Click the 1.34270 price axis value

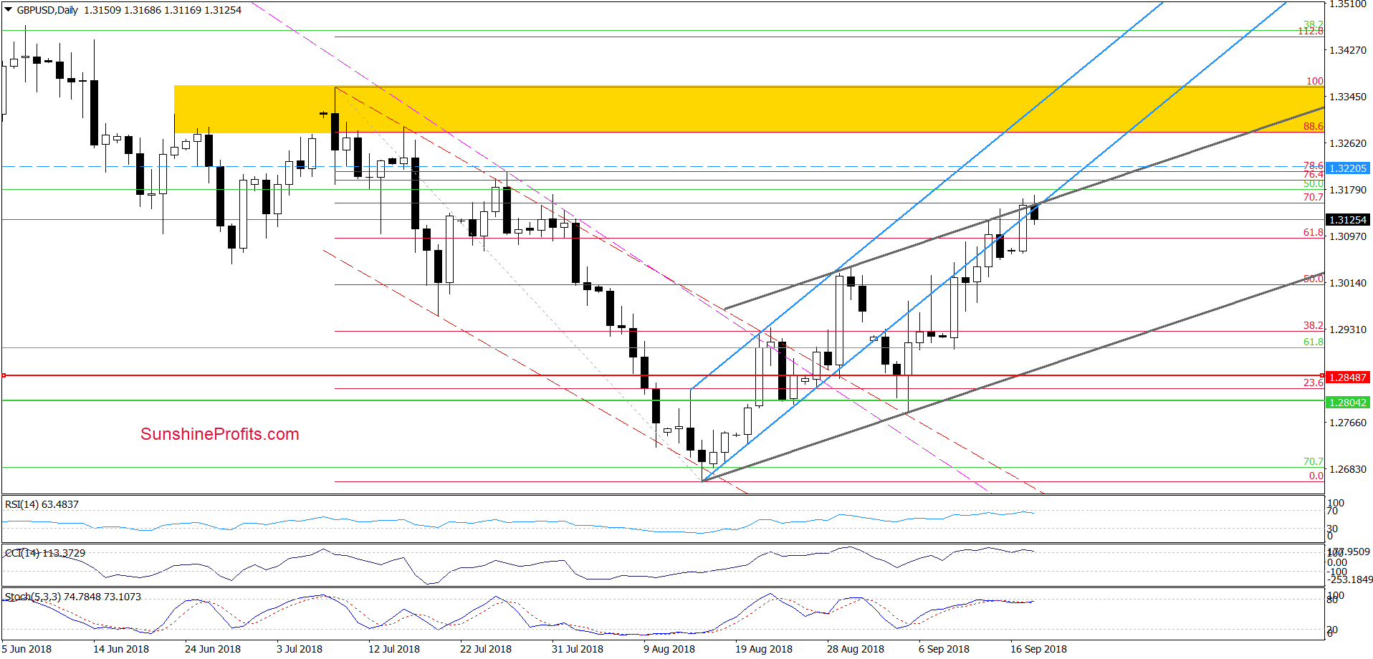pyautogui.click(x=1348, y=50)
